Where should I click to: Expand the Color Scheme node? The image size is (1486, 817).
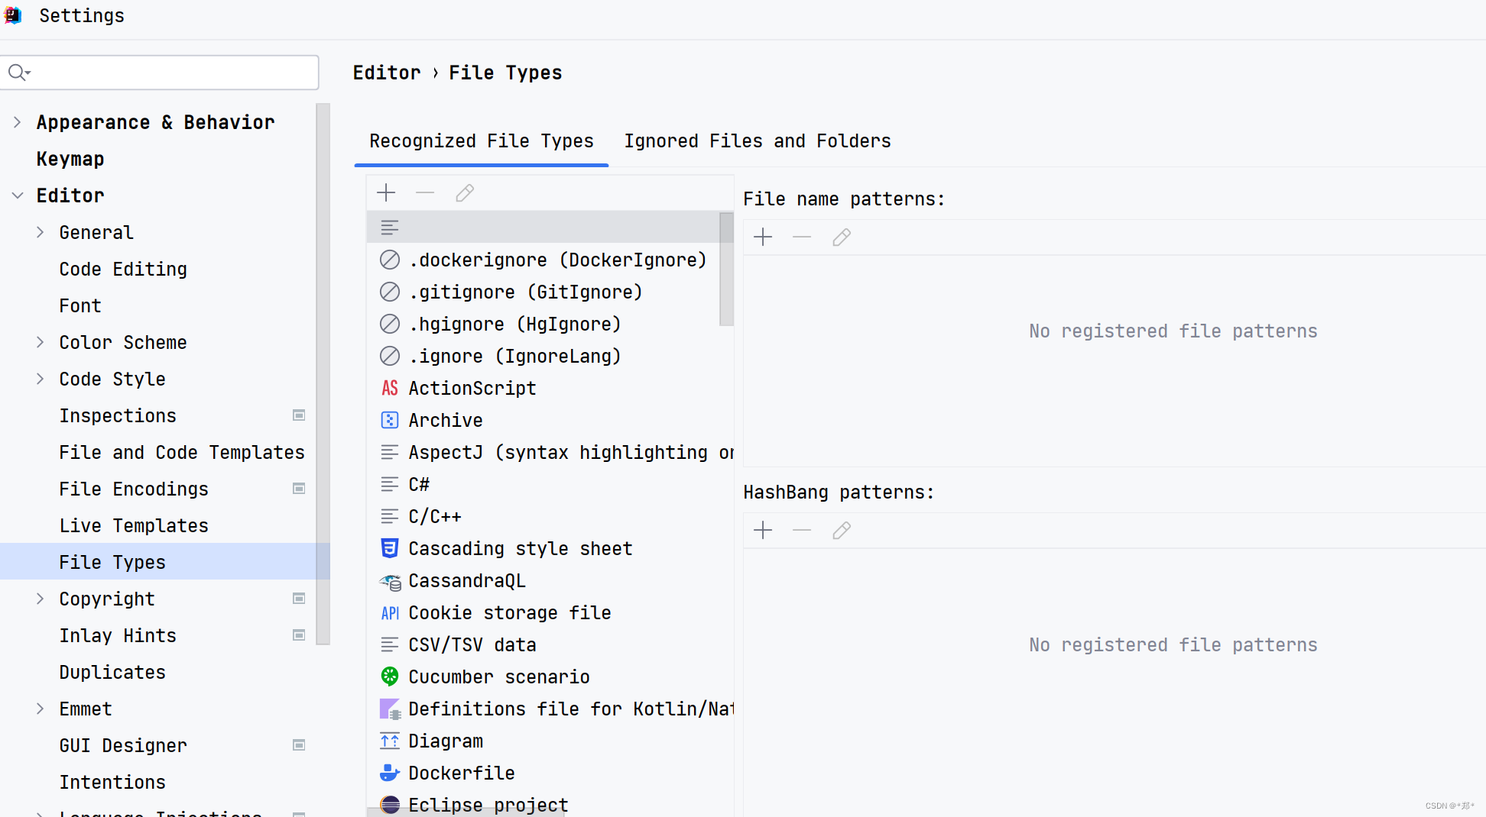[x=41, y=343]
